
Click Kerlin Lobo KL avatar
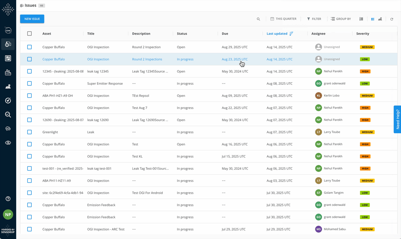(x=318, y=95)
